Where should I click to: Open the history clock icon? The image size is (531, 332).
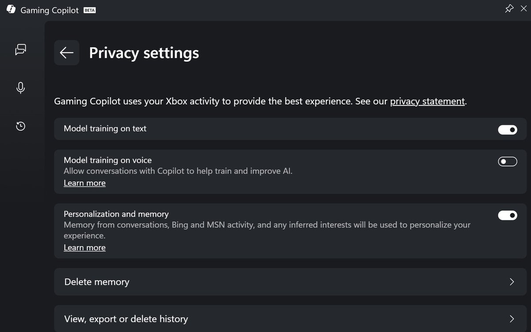point(20,126)
